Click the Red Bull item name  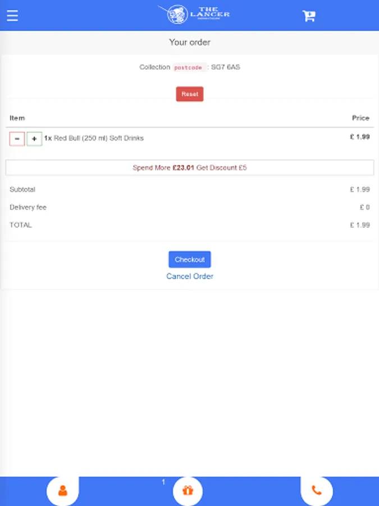[x=98, y=138]
